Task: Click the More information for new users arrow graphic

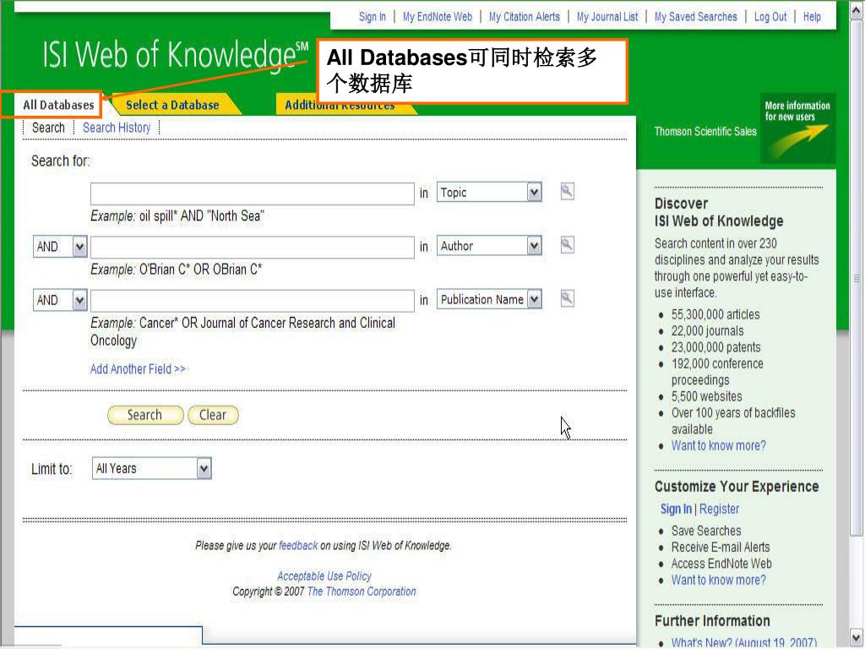Action: coord(797,128)
